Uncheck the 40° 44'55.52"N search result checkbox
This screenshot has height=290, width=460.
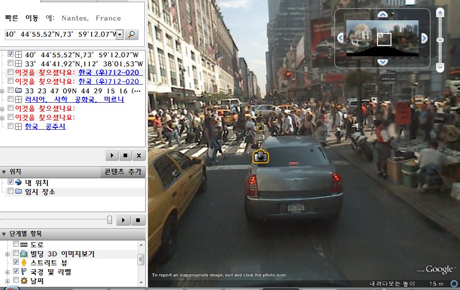click(10, 54)
